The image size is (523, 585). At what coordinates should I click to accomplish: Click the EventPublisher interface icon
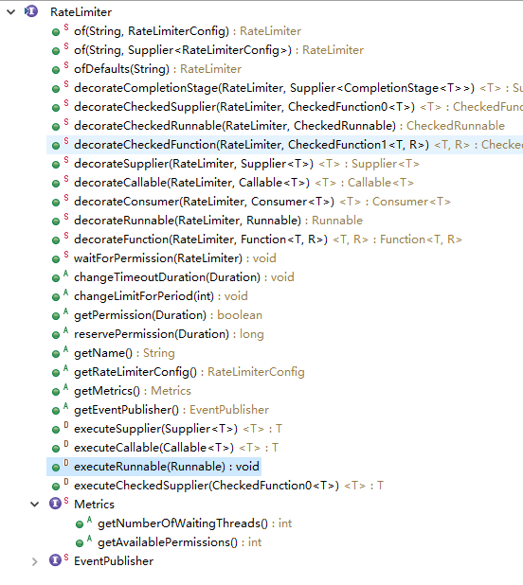(x=55, y=560)
